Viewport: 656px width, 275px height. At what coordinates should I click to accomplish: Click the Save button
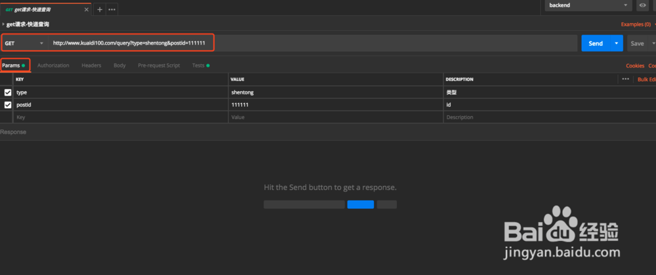pyautogui.click(x=636, y=43)
